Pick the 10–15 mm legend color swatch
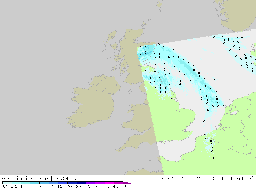 pos(54,183)
